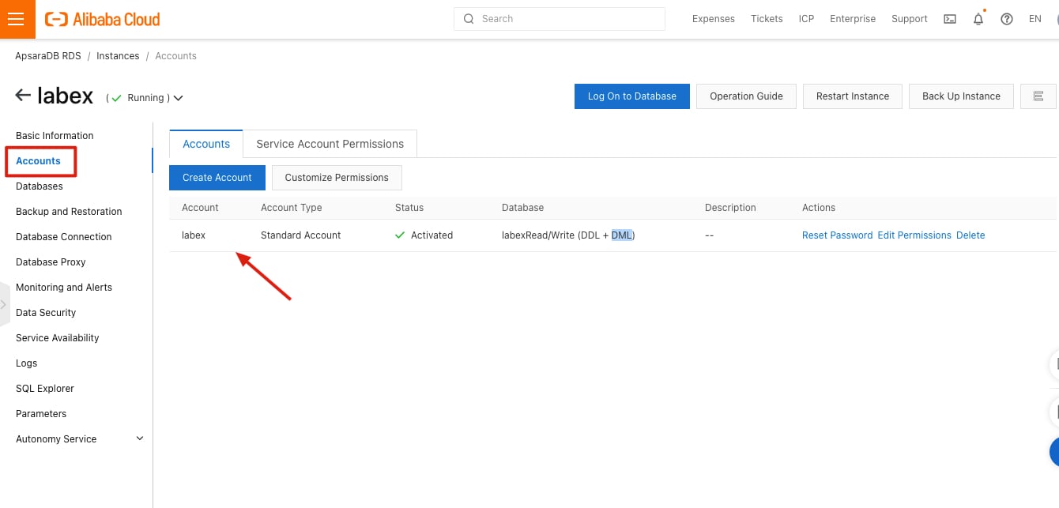The height and width of the screenshot is (508, 1059).
Task: Open Tickets in top bar
Action: [x=767, y=19]
